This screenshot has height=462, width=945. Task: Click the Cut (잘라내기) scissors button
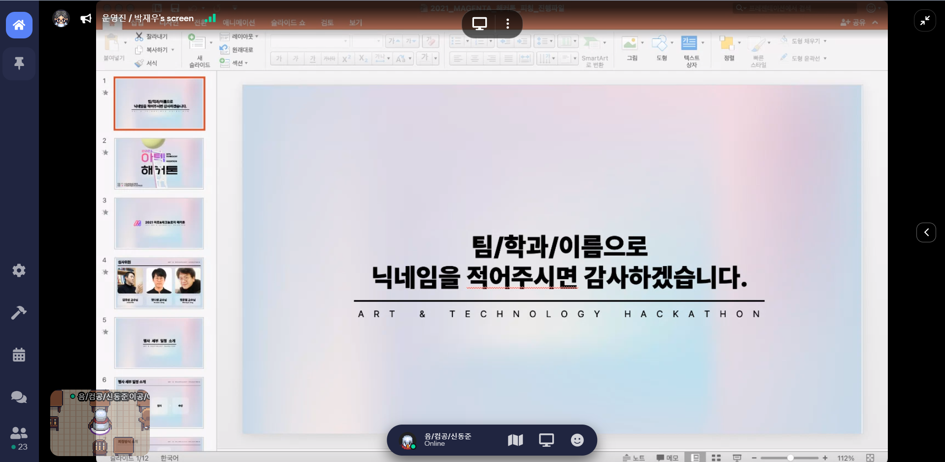click(151, 36)
